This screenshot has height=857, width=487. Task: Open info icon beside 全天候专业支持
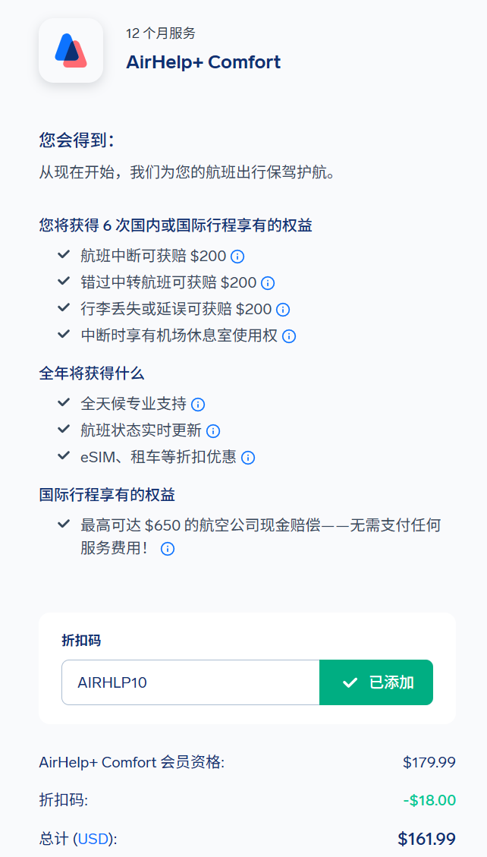[198, 404]
